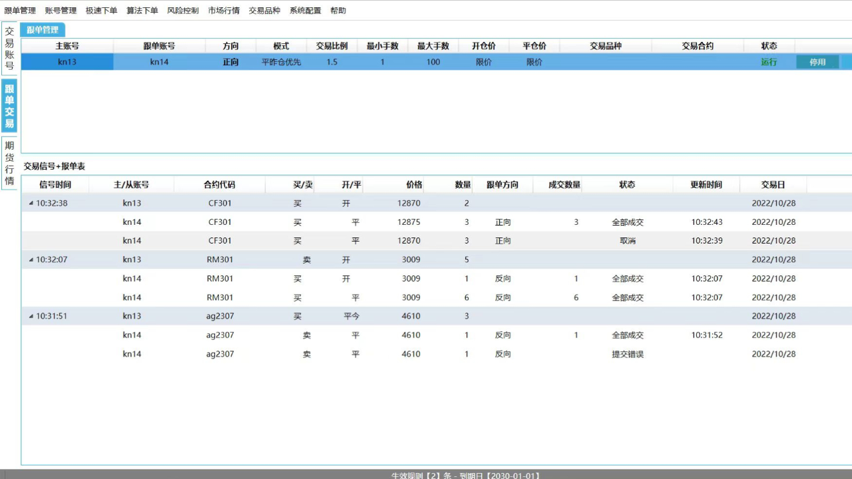Select the kn13 master account row
852x479 pixels.
(x=67, y=61)
